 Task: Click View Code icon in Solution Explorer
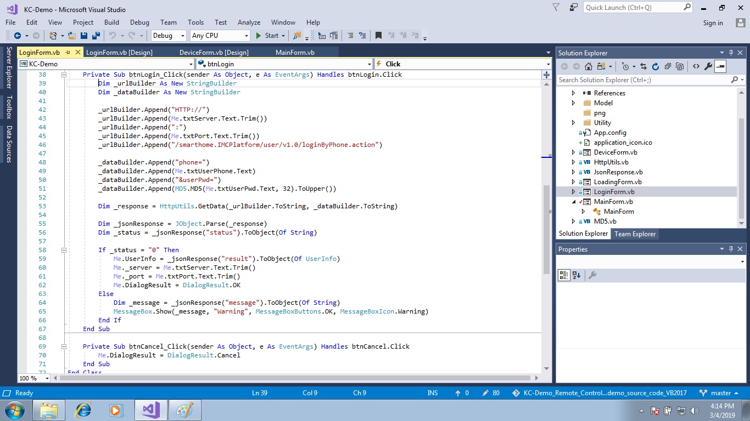(x=696, y=66)
